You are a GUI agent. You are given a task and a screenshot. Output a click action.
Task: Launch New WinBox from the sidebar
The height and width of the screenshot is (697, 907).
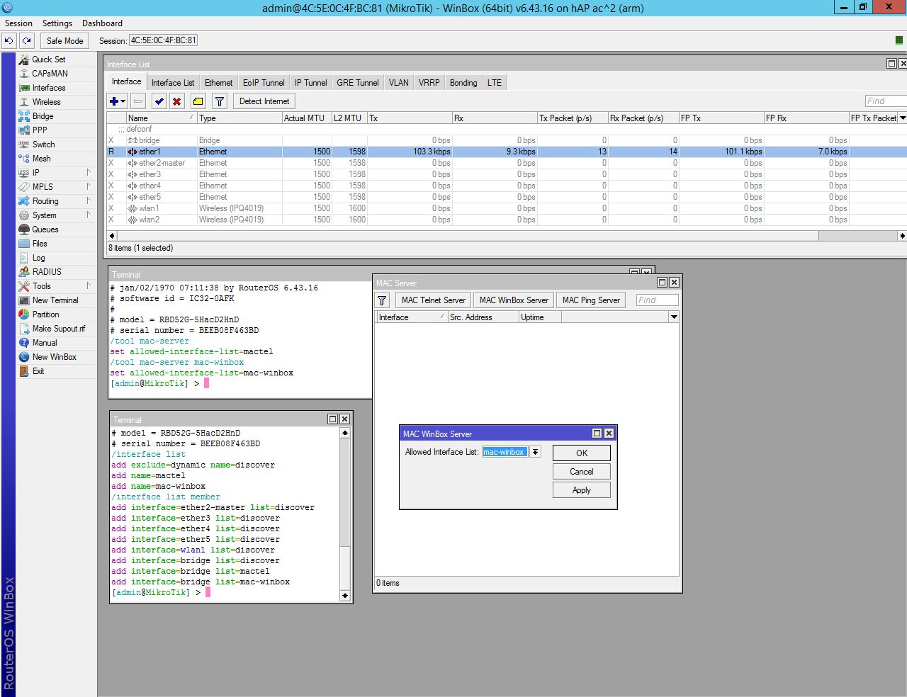click(54, 357)
